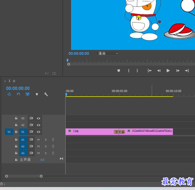Toggle lock on V1 track
This screenshot has height=190, width=195.
tap(16, 132)
